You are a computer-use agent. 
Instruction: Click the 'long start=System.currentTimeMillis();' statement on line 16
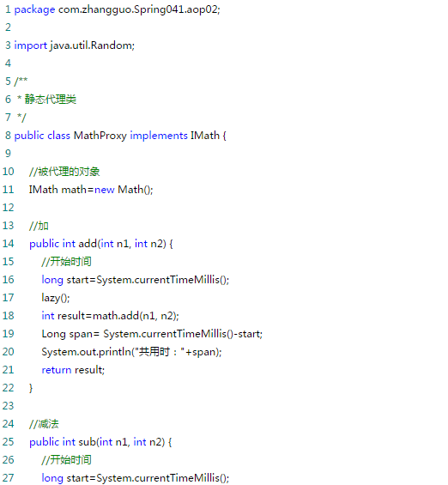(136, 280)
